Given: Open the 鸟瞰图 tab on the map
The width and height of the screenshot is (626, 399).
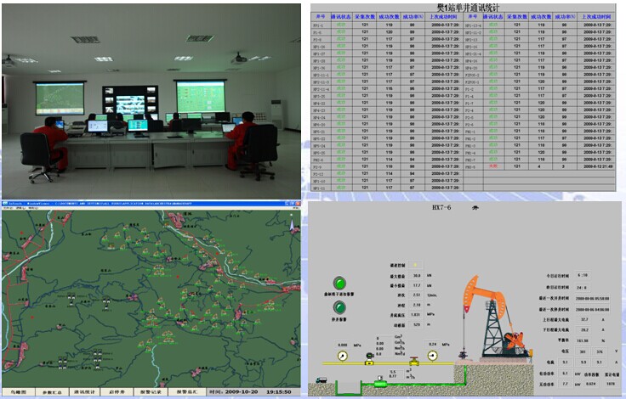Looking at the screenshot, I should click(19, 394).
